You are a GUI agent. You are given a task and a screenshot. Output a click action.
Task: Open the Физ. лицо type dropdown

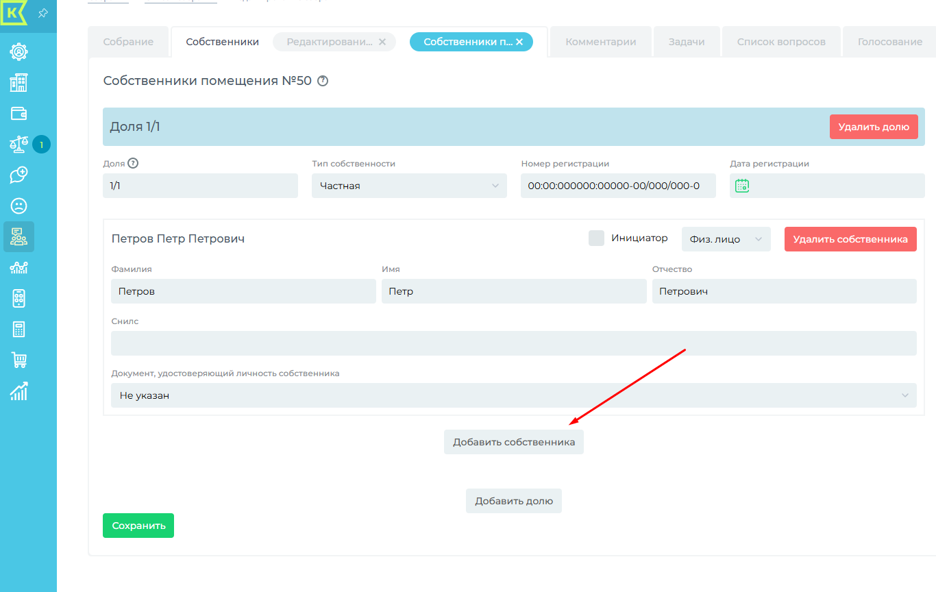tap(726, 239)
